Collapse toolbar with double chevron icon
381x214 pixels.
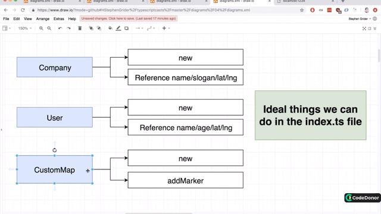tap(375, 29)
